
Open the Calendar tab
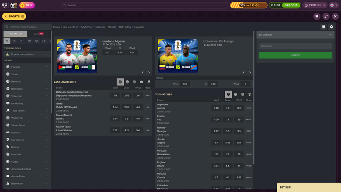[100, 27]
